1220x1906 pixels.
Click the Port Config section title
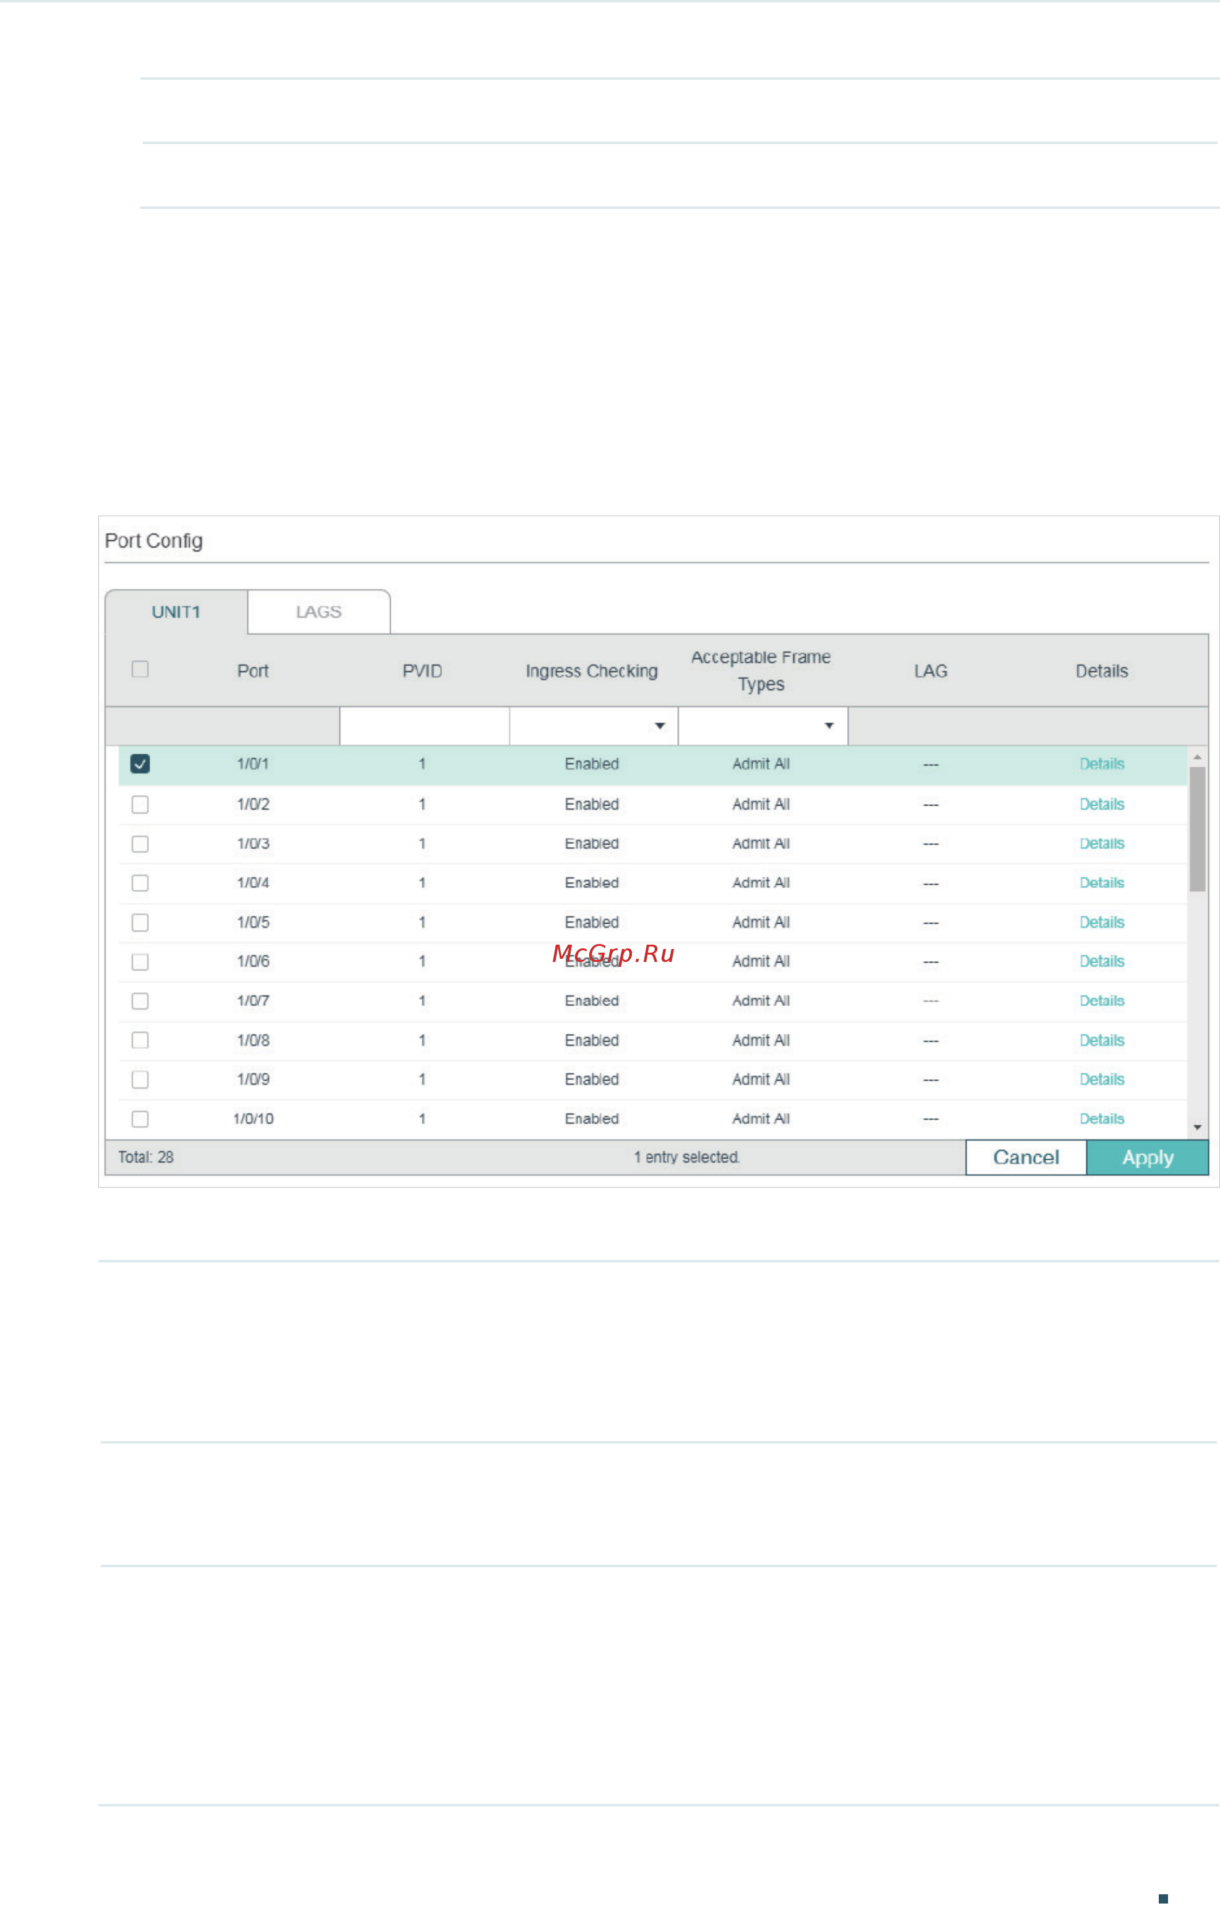coord(154,541)
